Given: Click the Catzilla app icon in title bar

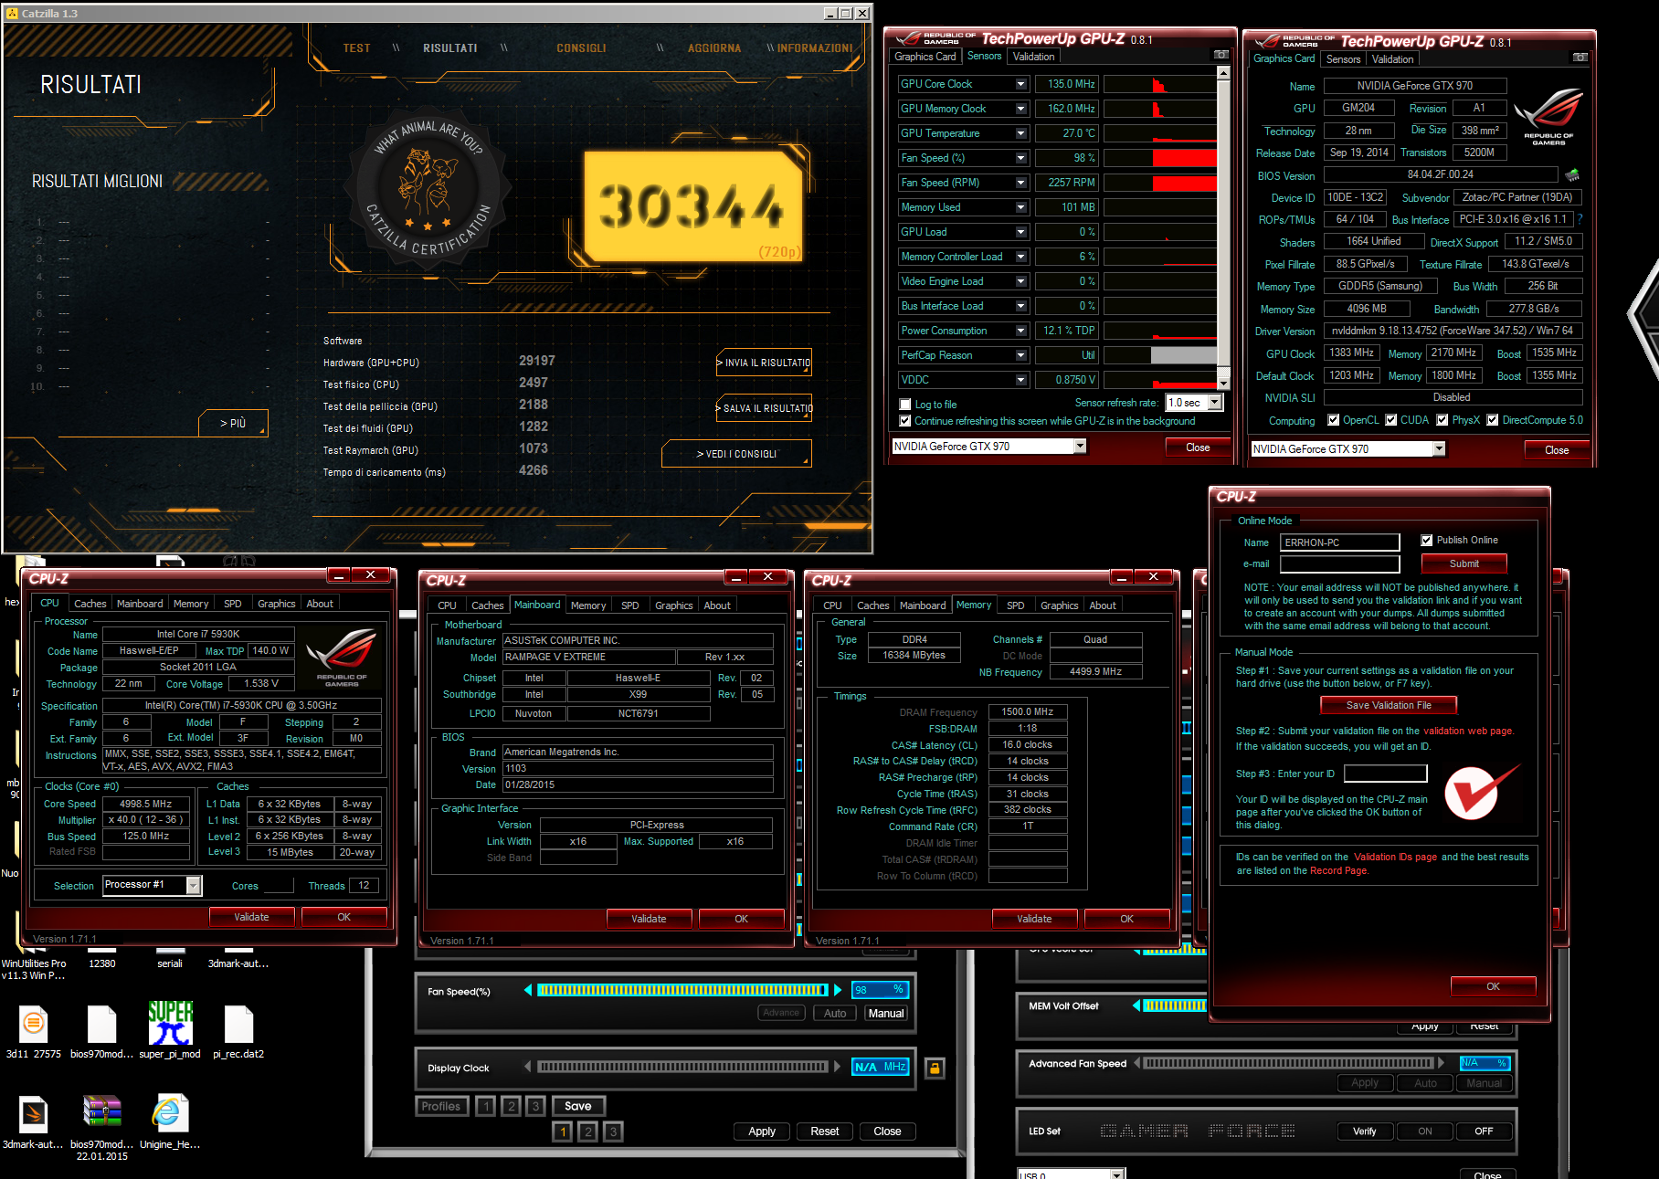Looking at the screenshot, I should pyautogui.click(x=13, y=13).
